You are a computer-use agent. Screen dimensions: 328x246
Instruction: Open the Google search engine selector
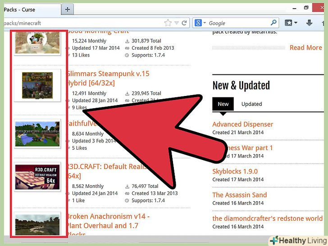point(200,23)
